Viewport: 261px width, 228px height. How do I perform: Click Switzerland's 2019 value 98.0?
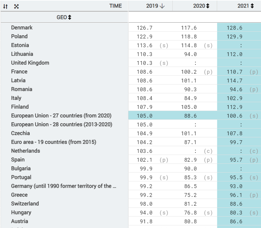[146, 204]
